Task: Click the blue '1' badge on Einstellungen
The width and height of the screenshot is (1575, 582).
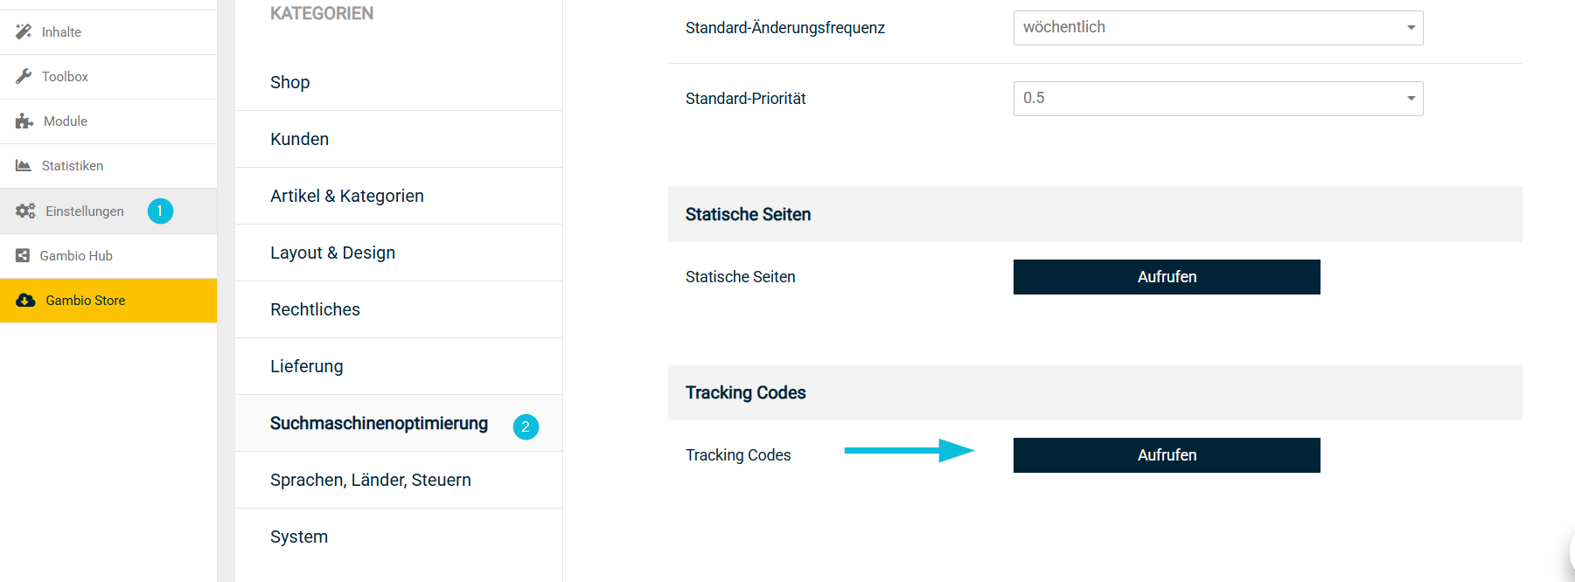Action: pos(160,211)
